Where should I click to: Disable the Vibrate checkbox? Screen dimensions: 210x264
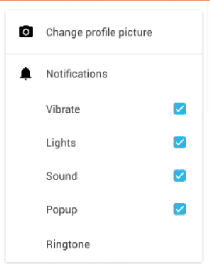[x=180, y=109]
